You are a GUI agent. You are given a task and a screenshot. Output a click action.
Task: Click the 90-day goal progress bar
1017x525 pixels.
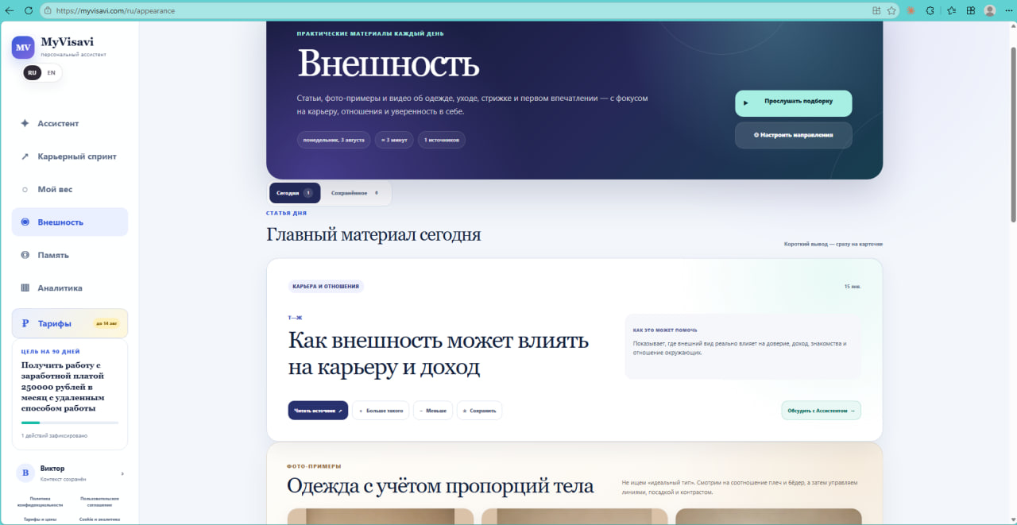pos(70,423)
